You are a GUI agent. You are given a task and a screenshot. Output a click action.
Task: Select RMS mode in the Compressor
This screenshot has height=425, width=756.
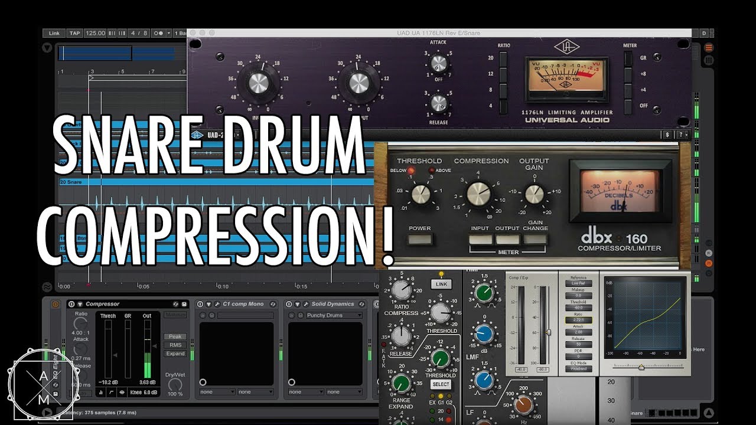coord(175,345)
